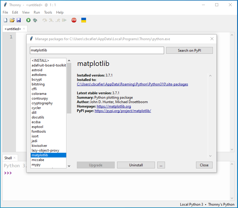Select esptool package
238x208 pixels.
pos(48,127)
